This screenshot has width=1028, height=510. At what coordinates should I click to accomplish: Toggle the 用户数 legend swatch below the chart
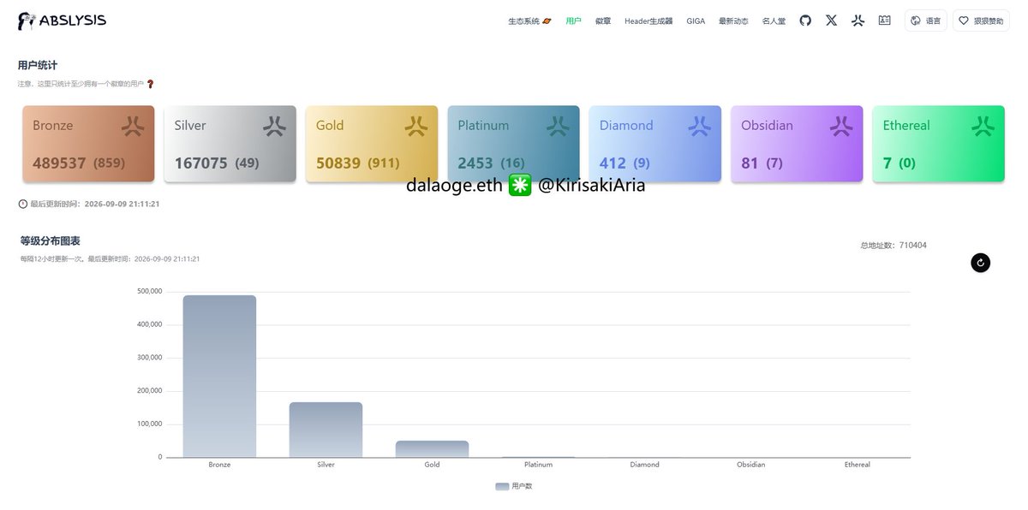coord(502,486)
